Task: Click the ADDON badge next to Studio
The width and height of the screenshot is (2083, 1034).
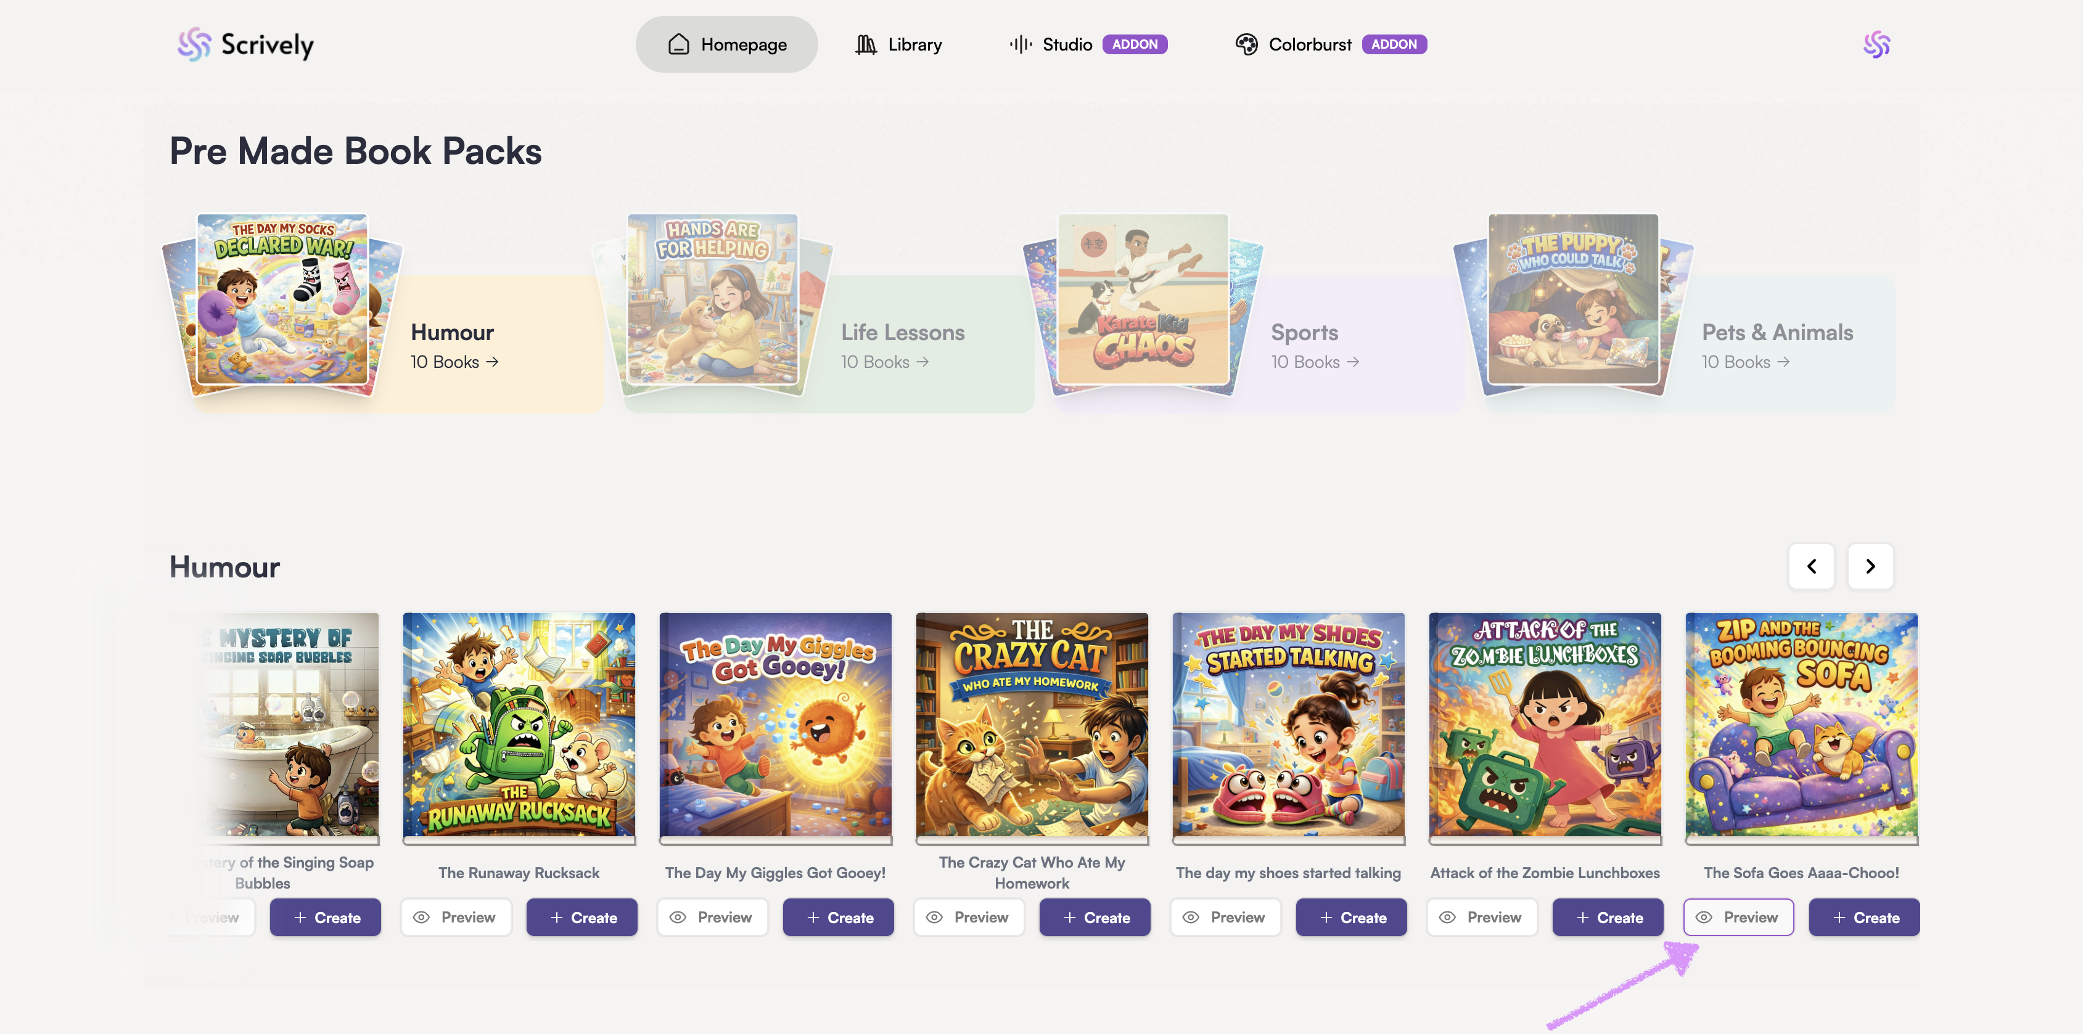Action: [x=1135, y=44]
